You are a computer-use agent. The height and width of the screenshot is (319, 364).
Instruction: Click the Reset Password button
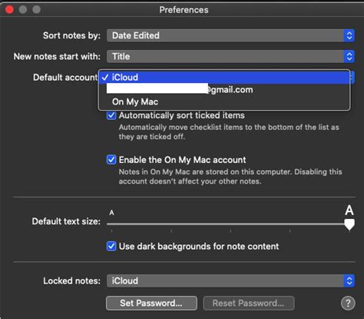tap(249, 304)
